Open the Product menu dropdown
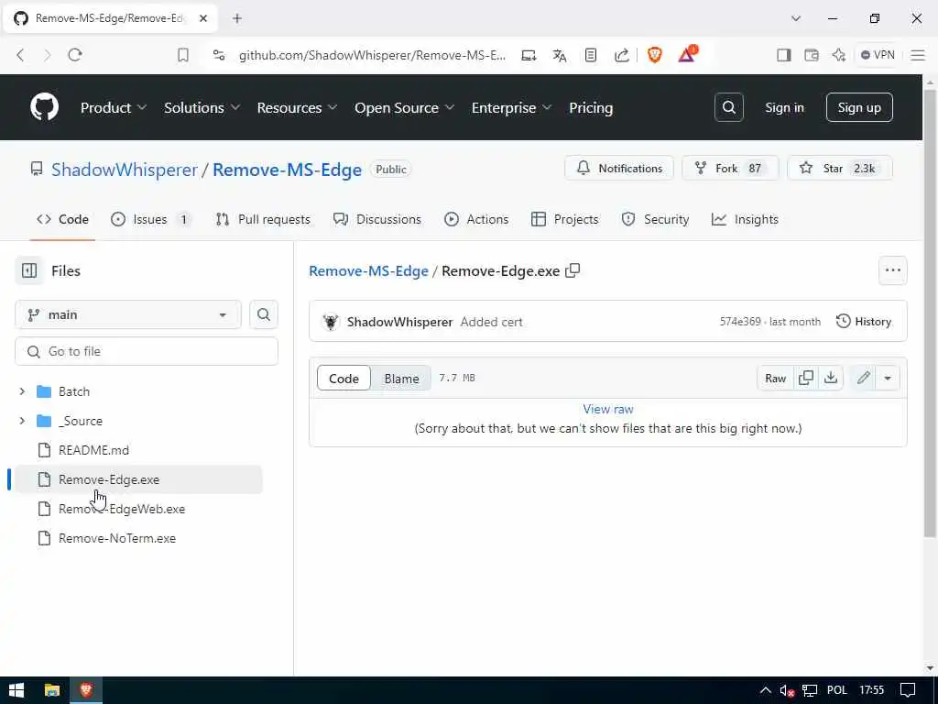Image resolution: width=938 pixels, height=704 pixels. click(x=113, y=108)
